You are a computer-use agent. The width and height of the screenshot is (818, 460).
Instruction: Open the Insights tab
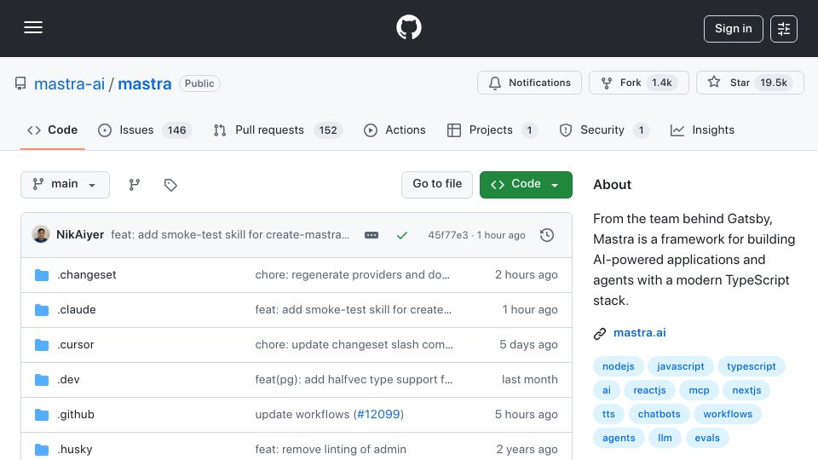click(702, 129)
